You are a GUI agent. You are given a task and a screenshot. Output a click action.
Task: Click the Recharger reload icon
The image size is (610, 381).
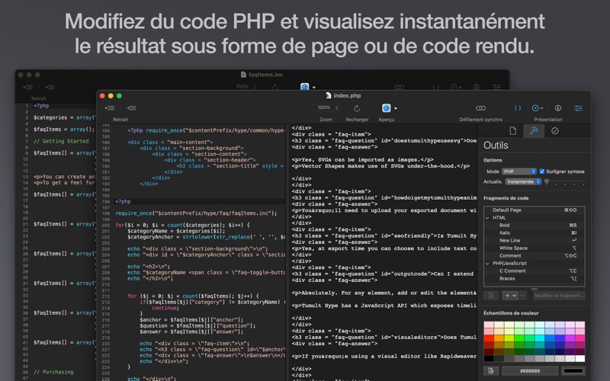tap(357, 108)
